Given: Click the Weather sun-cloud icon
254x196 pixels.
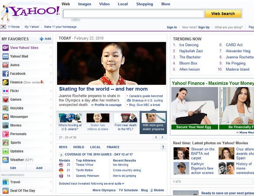Looking at the screenshot, I should pyautogui.click(x=6, y=160).
